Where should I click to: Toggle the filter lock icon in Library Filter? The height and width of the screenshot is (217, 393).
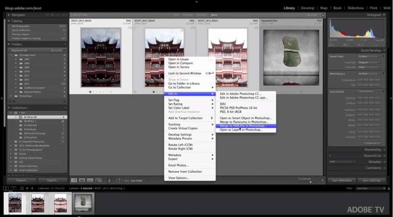tap(323, 15)
